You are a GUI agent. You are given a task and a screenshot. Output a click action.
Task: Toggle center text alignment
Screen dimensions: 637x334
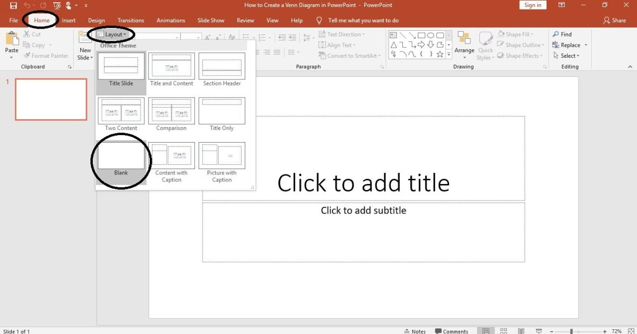point(266,51)
